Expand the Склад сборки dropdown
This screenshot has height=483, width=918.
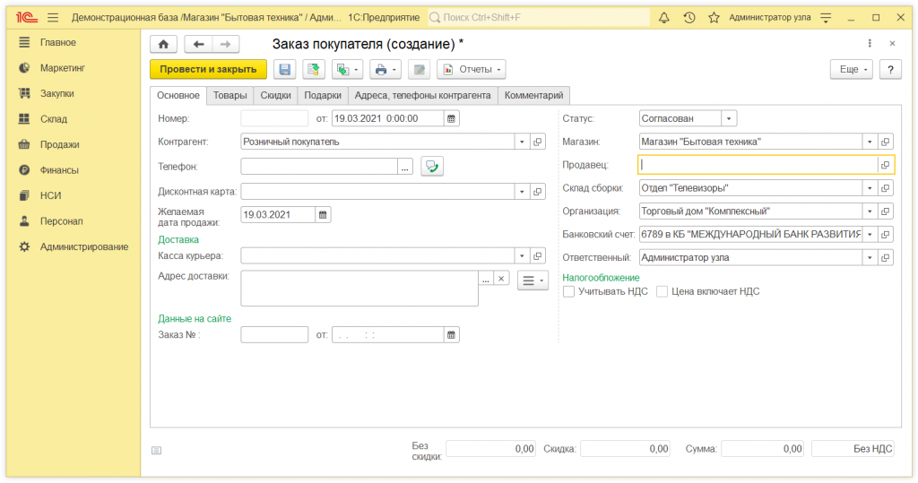click(869, 188)
